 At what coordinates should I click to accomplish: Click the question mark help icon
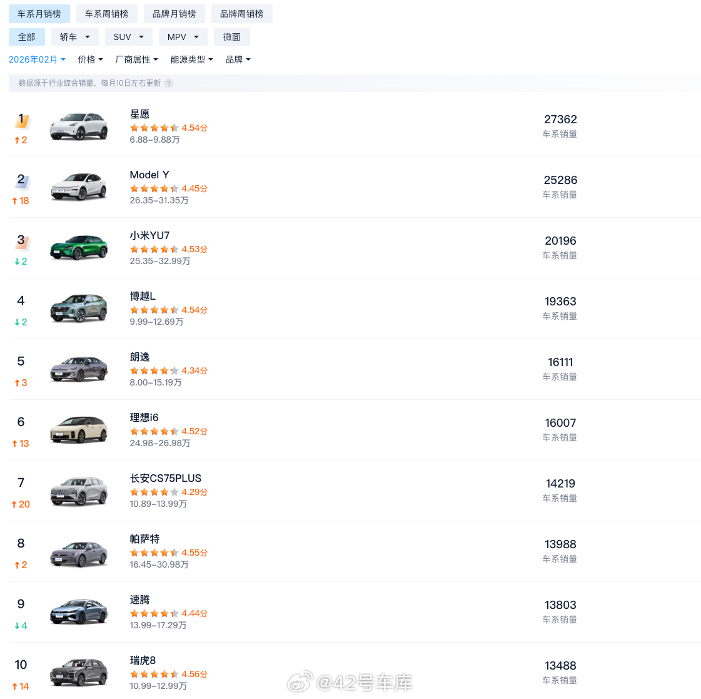click(x=169, y=83)
